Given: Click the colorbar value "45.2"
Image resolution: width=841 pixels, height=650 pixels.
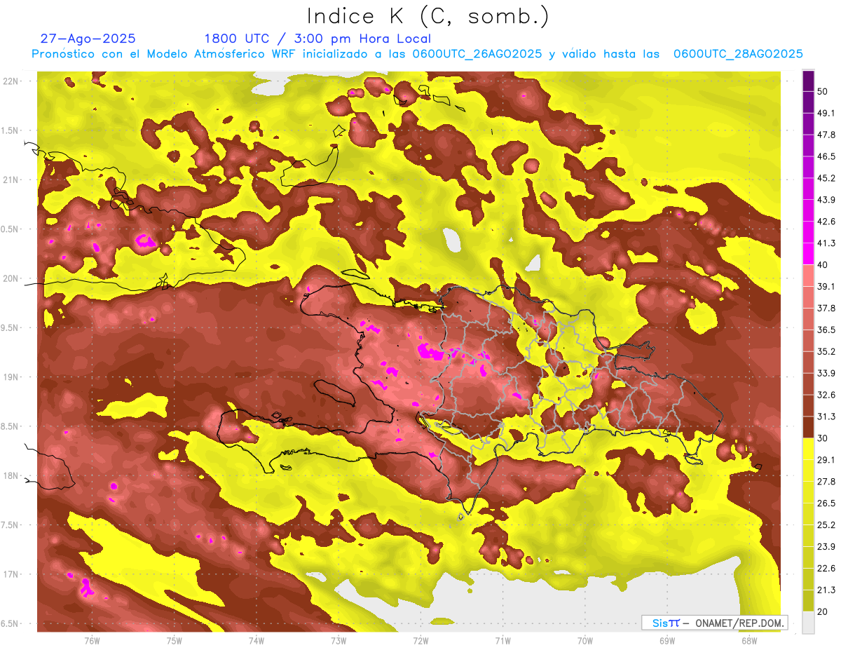Looking at the screenshot, I should tap(826, 178).
